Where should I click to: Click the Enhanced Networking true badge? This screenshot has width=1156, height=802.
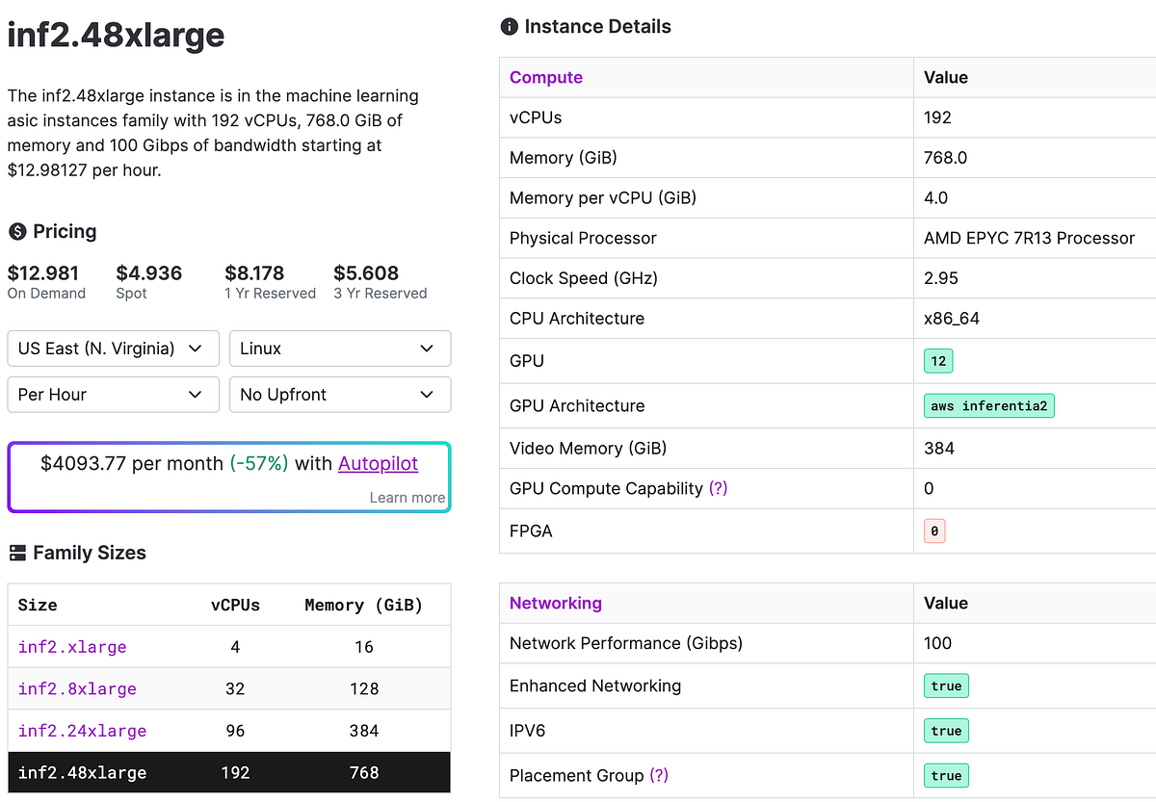946,686
